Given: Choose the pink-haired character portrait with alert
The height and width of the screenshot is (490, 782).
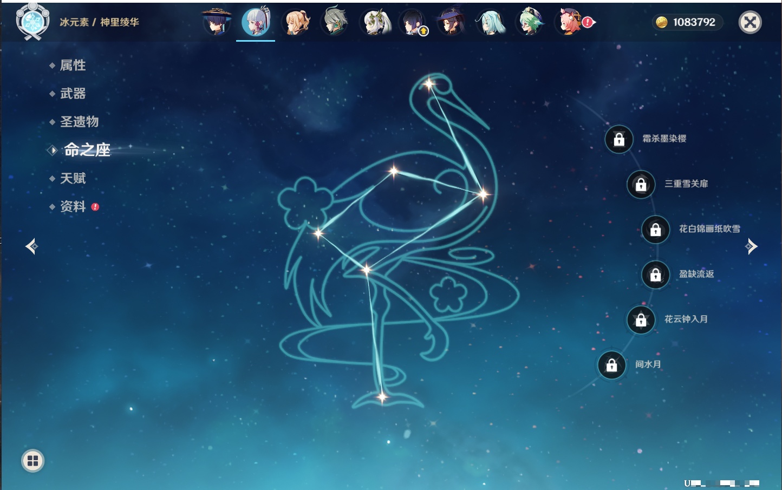Looking at the screenshot, I should pyautogui.click(x=570, y=22).
